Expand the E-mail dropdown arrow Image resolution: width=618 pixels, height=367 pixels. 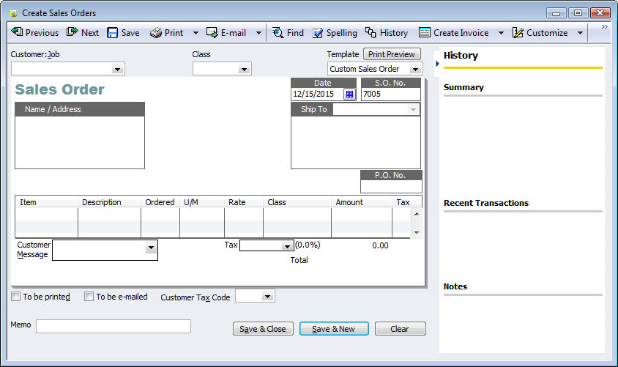(258, 33)
